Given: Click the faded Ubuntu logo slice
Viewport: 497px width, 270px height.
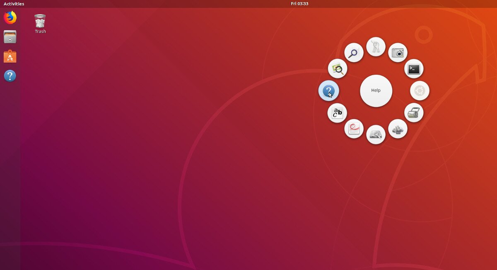Looking at the screenshot, I should [x=420, y=90].
